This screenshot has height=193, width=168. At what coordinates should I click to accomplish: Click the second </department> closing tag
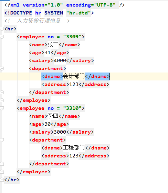tap(49, 164)
